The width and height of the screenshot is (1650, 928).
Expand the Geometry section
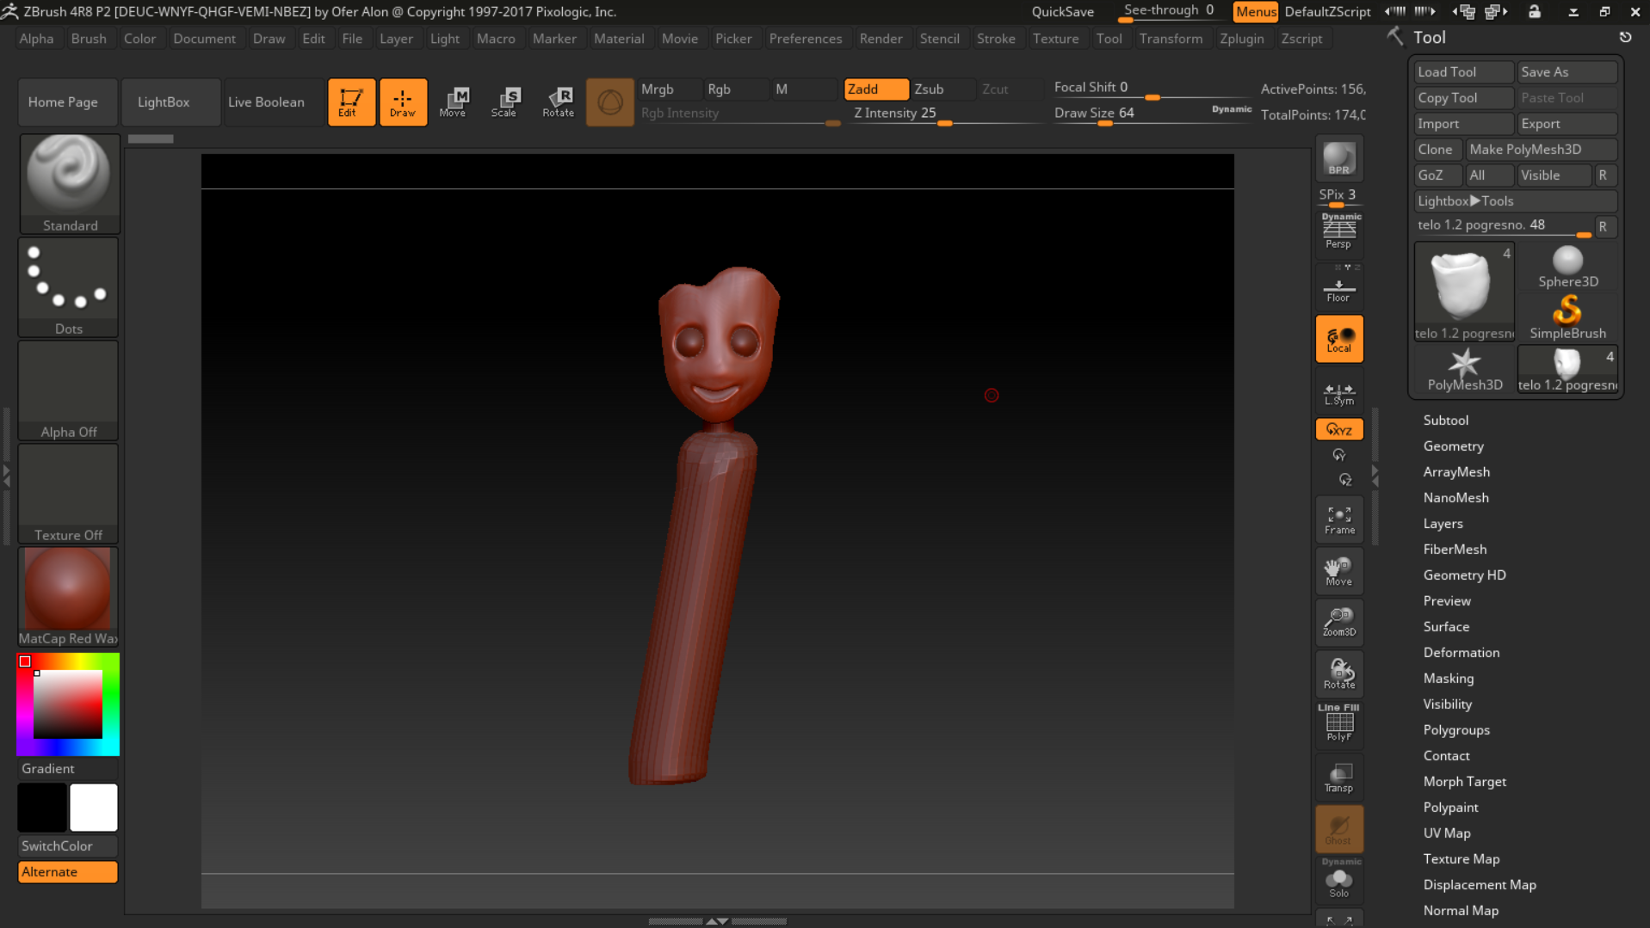pyautogui.click(x=1453, y=446)
